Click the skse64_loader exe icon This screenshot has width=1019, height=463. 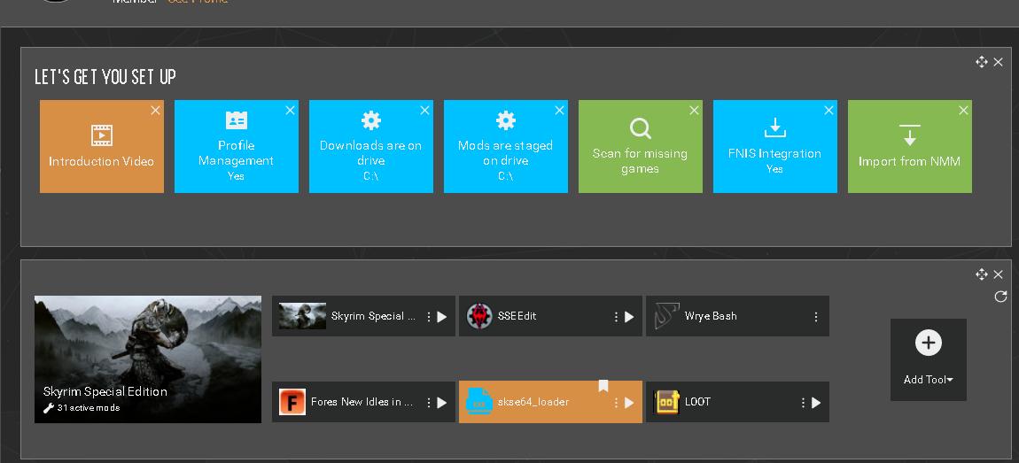[479, 399]
